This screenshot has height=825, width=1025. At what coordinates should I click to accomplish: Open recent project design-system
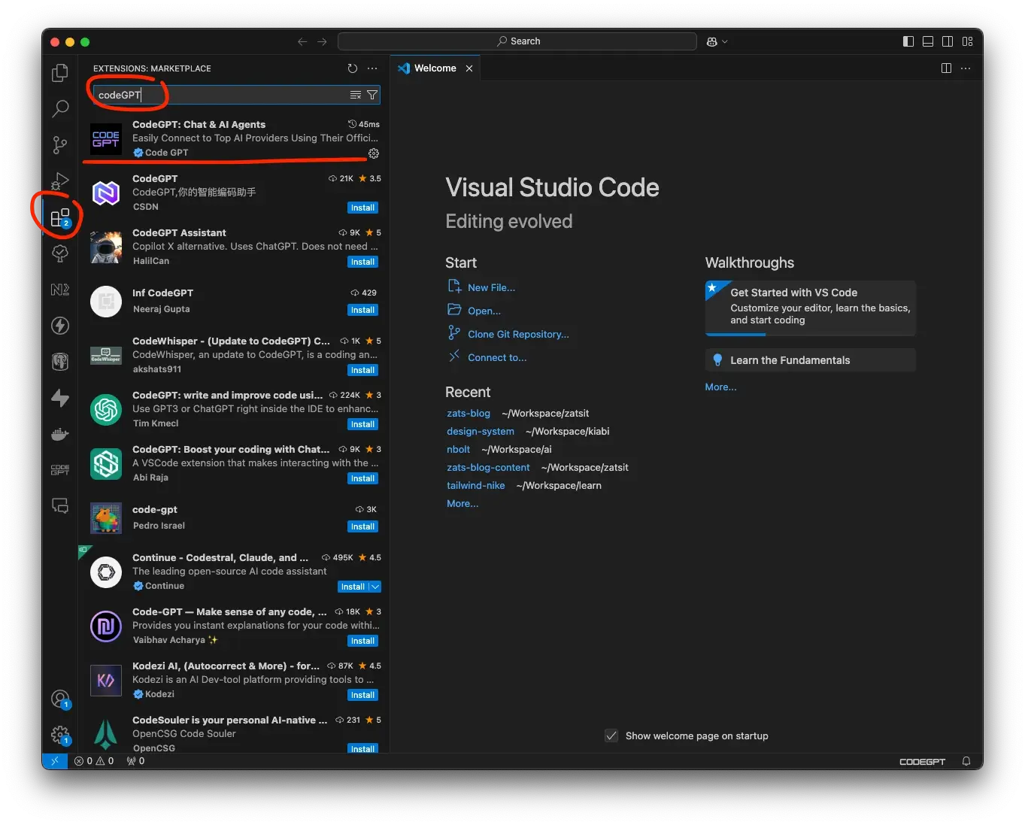481,431
